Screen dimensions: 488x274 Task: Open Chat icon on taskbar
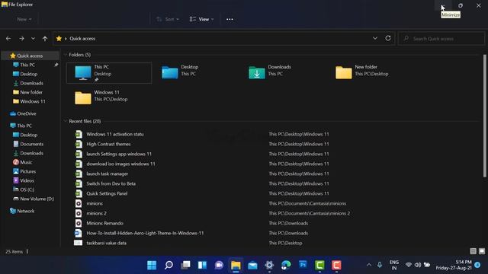(219, 265)
